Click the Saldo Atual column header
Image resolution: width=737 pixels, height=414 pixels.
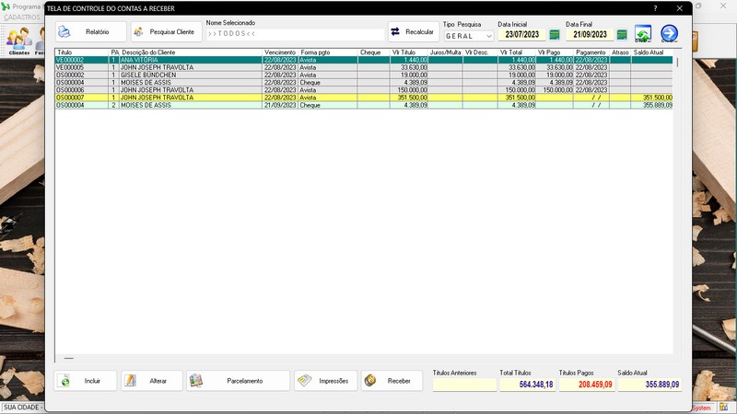pos(652,52)
